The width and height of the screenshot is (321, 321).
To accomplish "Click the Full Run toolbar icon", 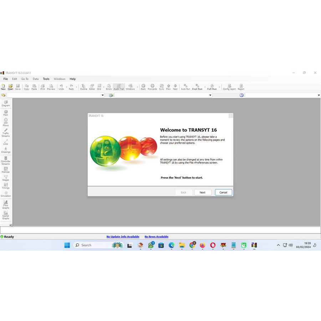I will point(212,87).
